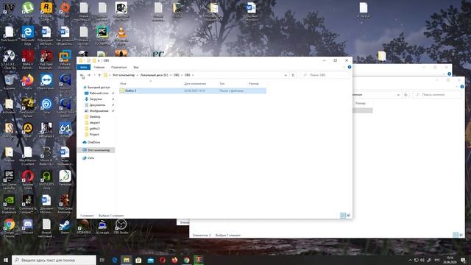Open recent locations dropdown beside the forward arrow
The width and height of the screenshot is (471, 265).
94,75
